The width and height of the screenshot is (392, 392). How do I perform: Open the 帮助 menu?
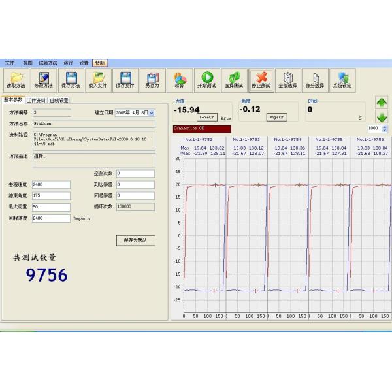tap(100, 63)
